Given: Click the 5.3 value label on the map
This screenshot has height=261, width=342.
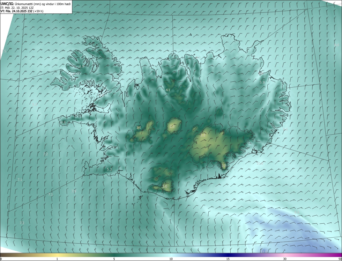Looking at the screenshot, I should [109, 169].
